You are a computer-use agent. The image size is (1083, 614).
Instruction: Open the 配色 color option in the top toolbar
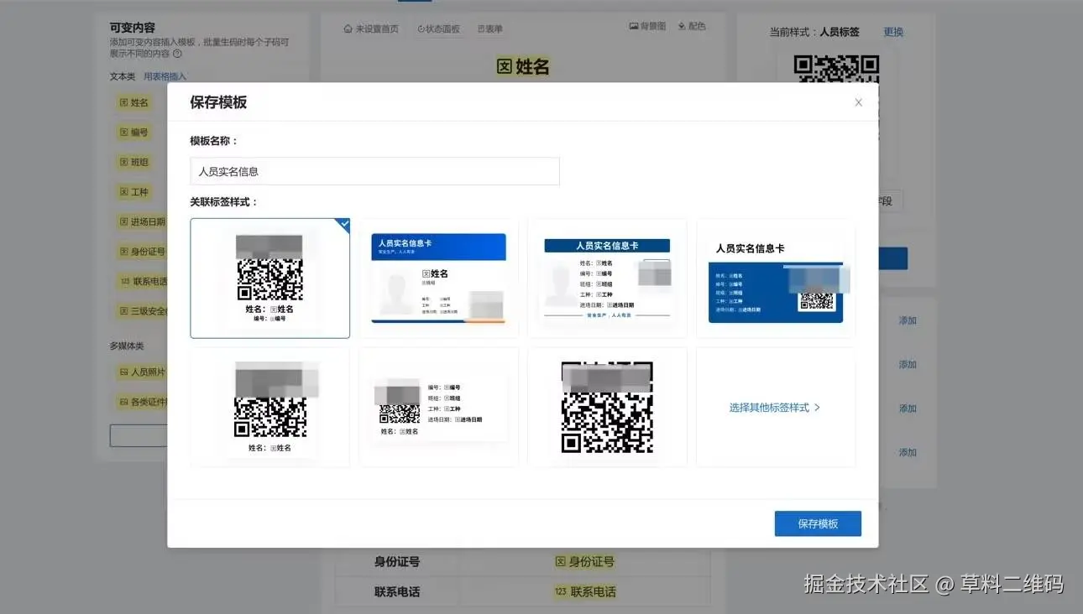click(692, 26)
